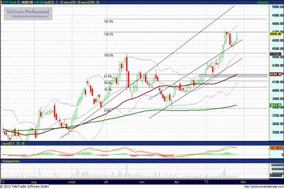Select the 61.8% Fibonacci retracement label
This screenshot has width=284, height=189.
[107, 77]
